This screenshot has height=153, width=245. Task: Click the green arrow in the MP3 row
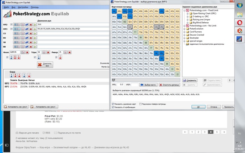pyautogui.click(x=35, y=29)
